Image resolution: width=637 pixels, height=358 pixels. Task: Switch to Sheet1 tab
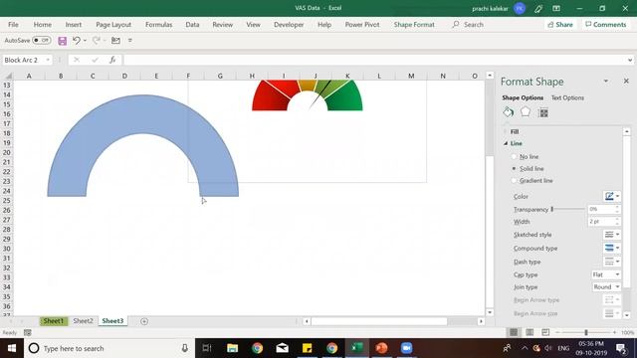tap(54, 321)
